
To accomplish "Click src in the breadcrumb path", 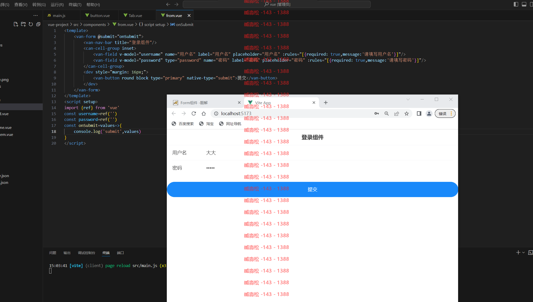I will (x=76, y=24).
